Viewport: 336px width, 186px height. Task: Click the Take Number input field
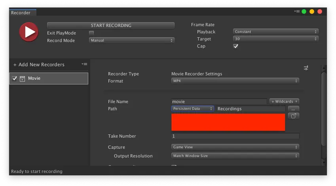pos(235,136)
